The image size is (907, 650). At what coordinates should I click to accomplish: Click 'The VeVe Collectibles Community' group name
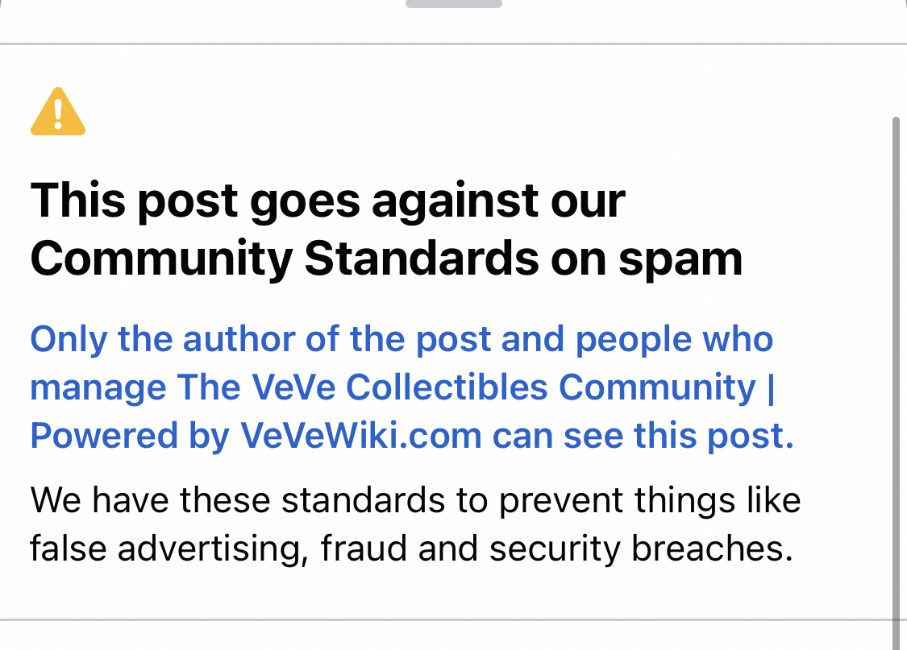click(466, 387)
